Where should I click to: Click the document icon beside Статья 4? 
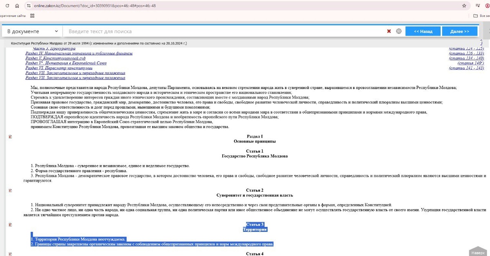(11, 254)
